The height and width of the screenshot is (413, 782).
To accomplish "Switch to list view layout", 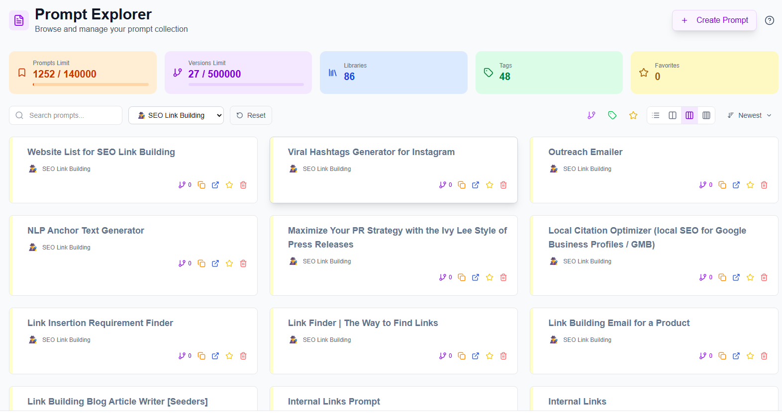I will 656,115.
